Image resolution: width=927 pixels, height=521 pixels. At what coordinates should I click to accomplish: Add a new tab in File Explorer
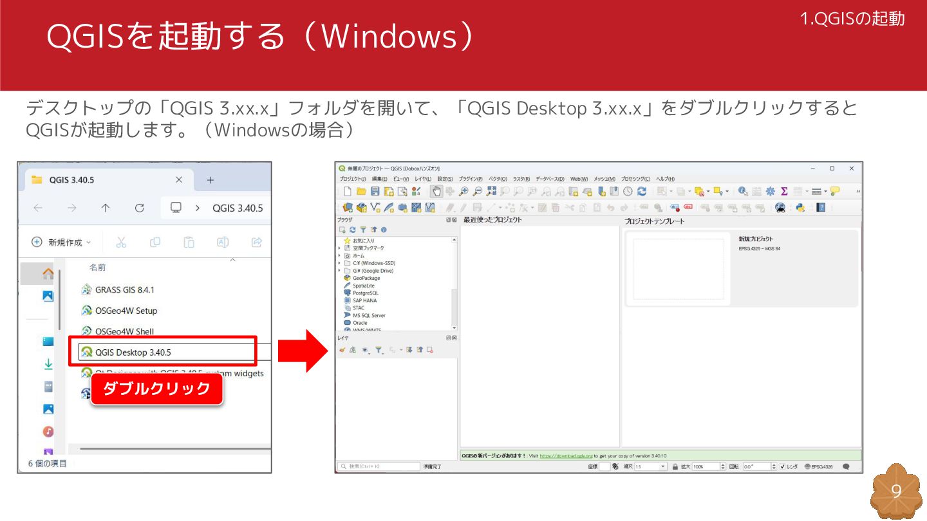210,180
